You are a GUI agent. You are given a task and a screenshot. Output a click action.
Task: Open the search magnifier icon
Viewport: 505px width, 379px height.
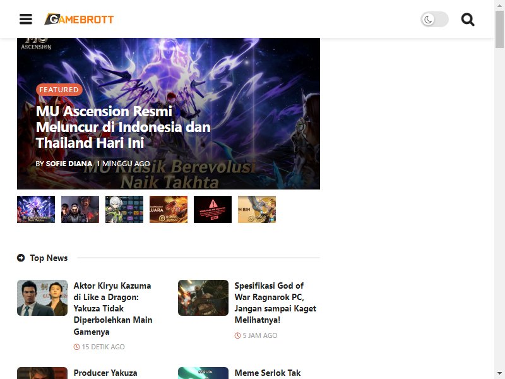point(468,20)
